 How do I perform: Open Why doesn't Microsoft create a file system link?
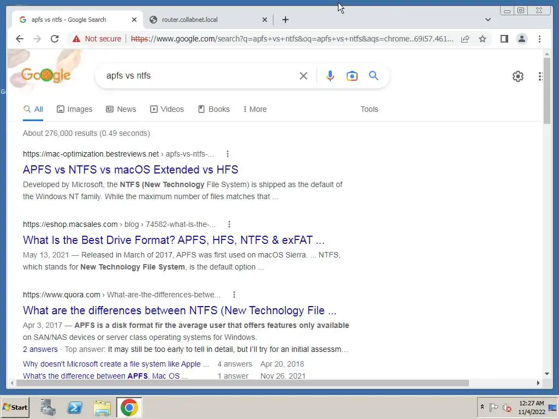click(116, 364)
